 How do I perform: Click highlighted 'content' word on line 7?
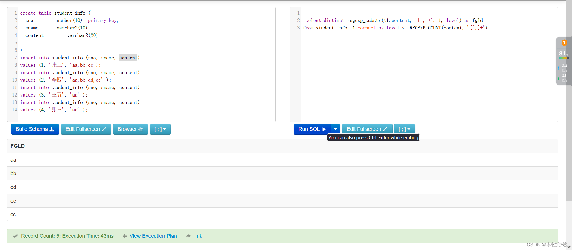128,58
